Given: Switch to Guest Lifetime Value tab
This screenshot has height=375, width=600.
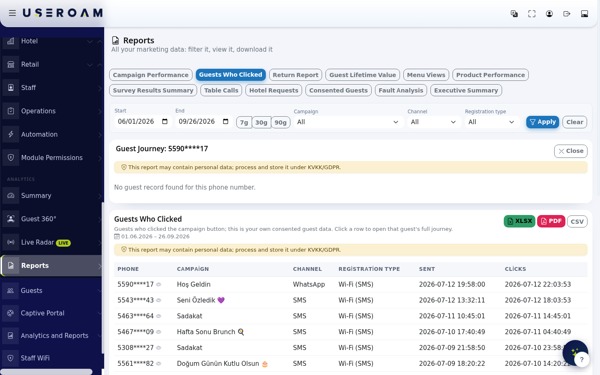Looking at the screenshot, I should coord(362,75).
